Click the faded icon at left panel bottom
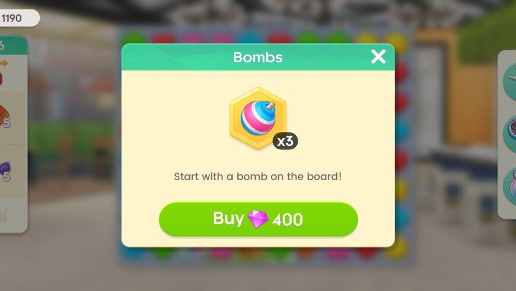The width and height of the screenshot is (516, 291). coord(4,215)
